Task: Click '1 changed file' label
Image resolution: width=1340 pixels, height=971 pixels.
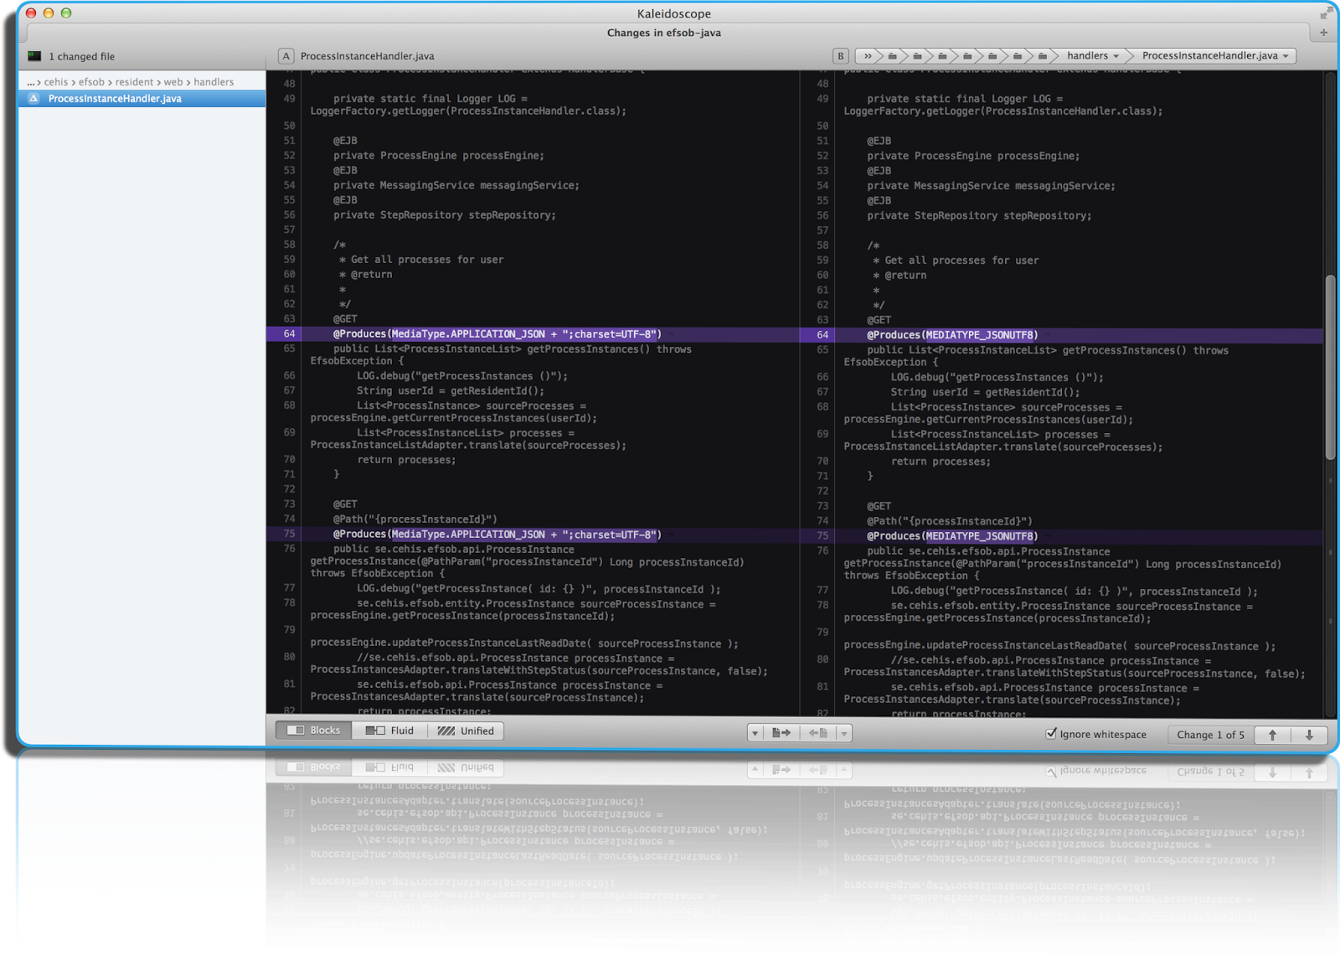Action: coord(81,57)
